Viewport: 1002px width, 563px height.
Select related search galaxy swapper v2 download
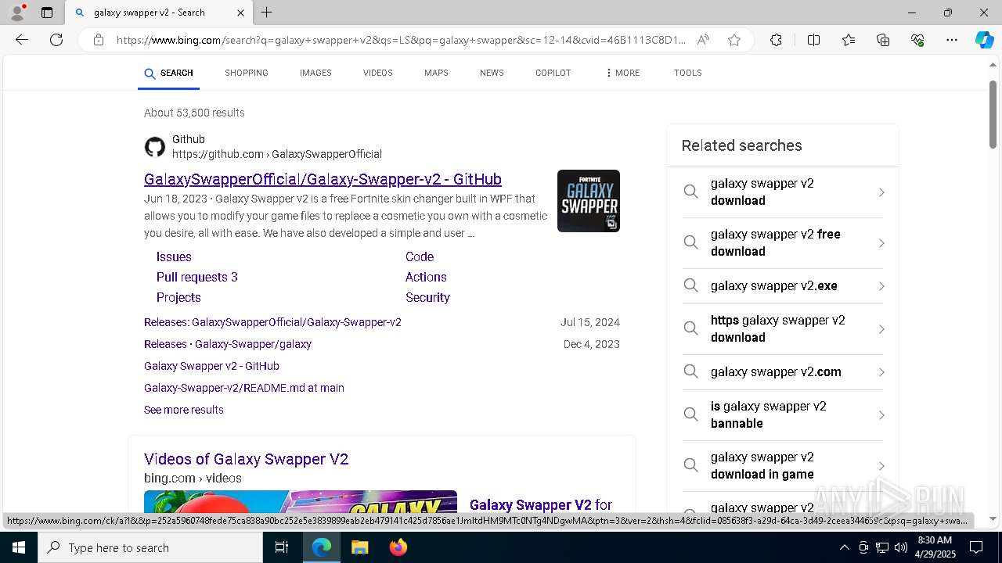783,192
